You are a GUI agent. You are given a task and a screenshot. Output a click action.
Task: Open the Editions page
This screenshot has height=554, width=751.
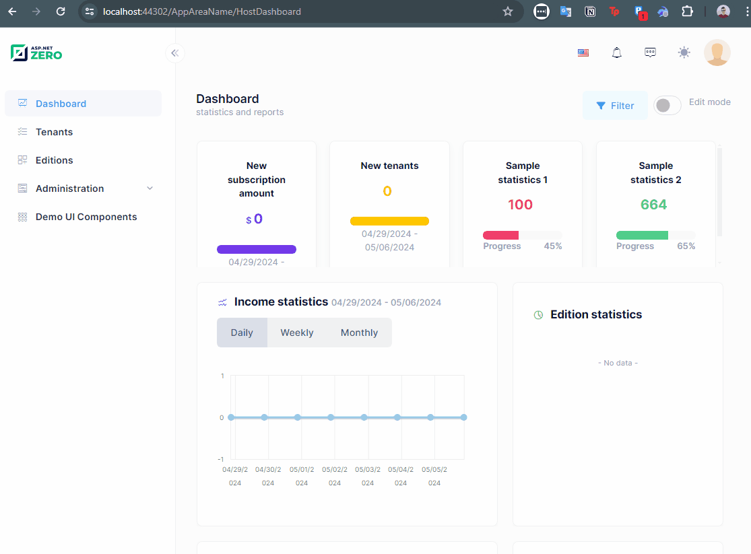pyautogui.click(x=84, y=160)
